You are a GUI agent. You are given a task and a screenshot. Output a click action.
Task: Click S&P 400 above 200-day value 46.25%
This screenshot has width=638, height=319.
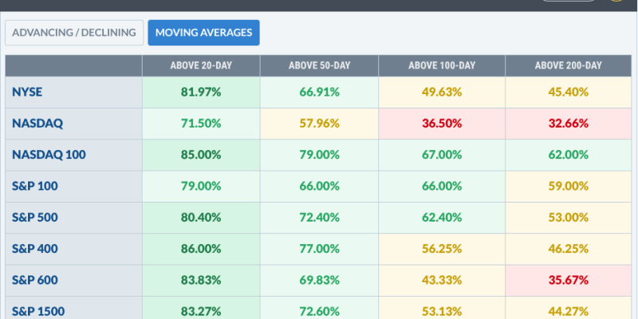point(569,249)
